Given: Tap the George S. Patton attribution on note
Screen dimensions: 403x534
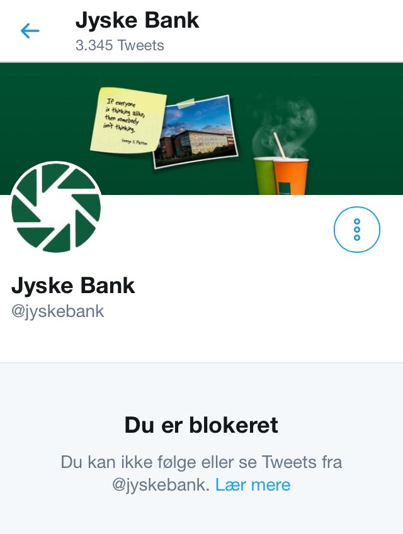Looking at the screenshot, I should 134,142.
